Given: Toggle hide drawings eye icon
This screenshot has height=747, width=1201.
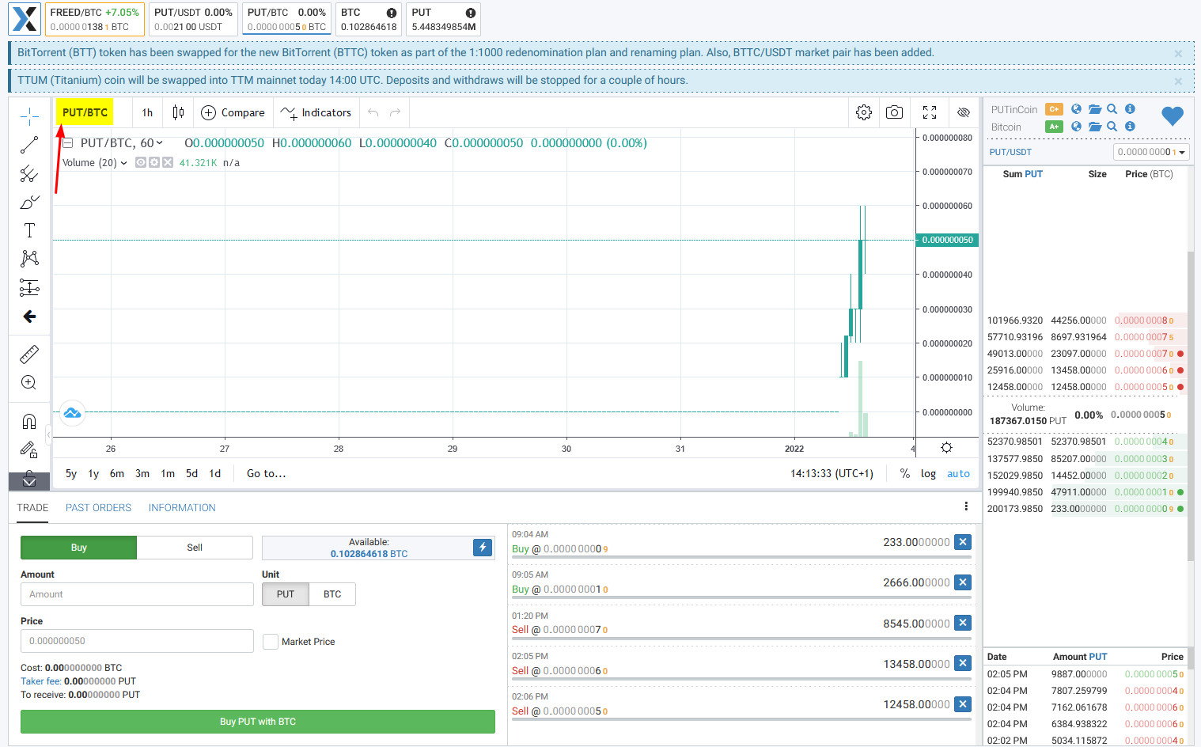Looking at the screenshot, I should point(964,112).
